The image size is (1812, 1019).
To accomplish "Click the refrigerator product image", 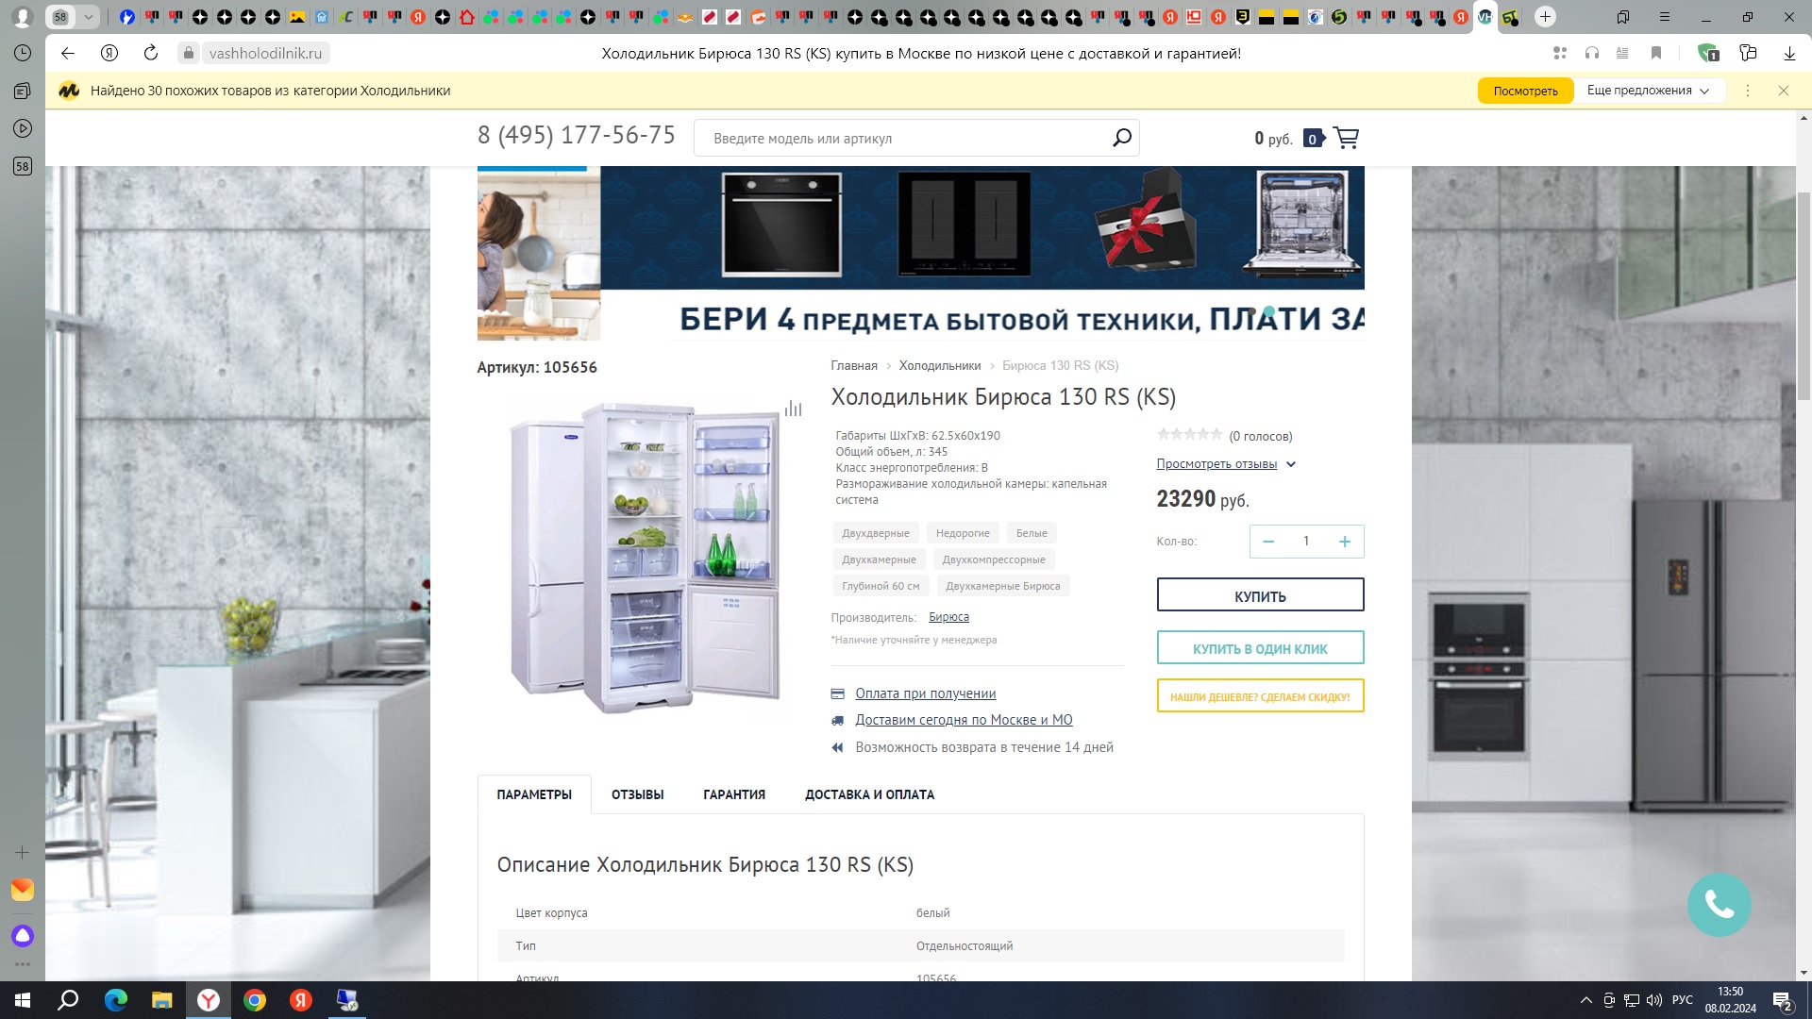I will [x=646, y=557].
